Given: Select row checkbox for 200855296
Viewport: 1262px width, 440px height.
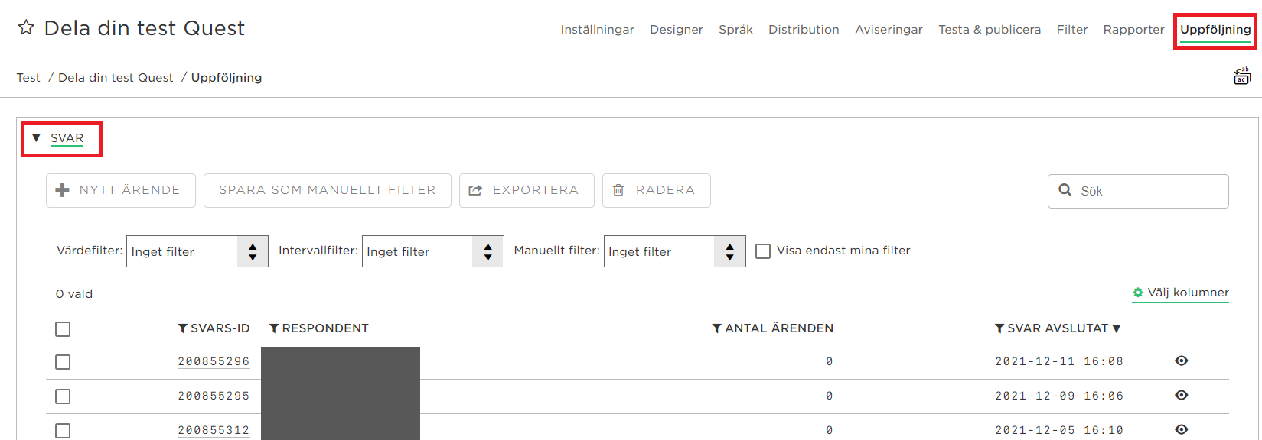Looking at the screenshot, I should pyautogui.click(x=63, y=362).
